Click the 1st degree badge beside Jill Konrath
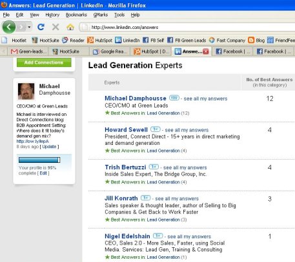 [145, 198]
